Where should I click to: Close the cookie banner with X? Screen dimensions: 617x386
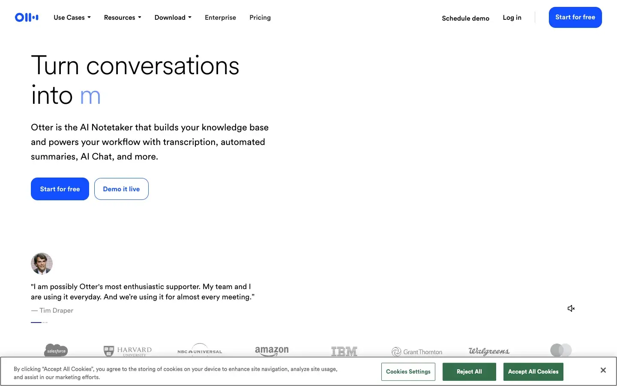coord(603,370)
